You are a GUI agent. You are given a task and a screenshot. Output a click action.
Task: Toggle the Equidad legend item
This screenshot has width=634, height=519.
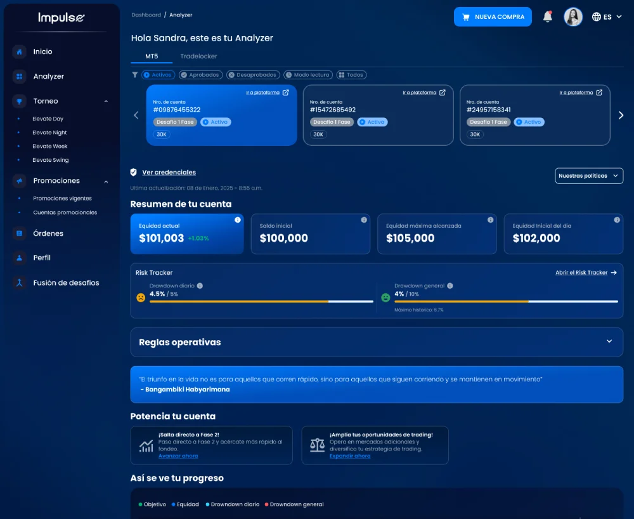tap(185, 504)
